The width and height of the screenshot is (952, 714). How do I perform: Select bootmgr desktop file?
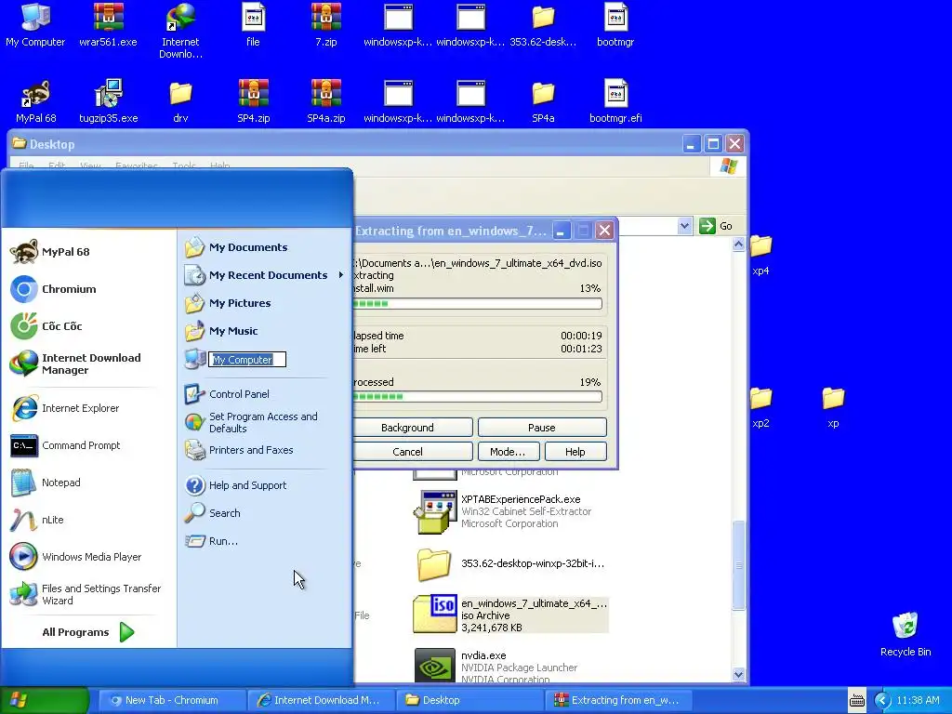[x=615, y=25]
